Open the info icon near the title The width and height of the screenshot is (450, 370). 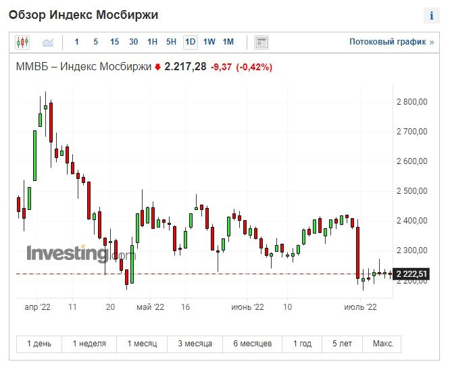(432, 16)
